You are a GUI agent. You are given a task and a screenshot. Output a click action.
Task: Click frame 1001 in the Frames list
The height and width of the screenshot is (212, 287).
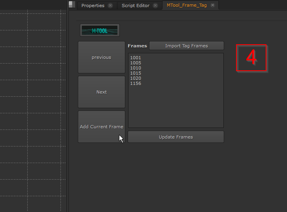pos(136,58)
